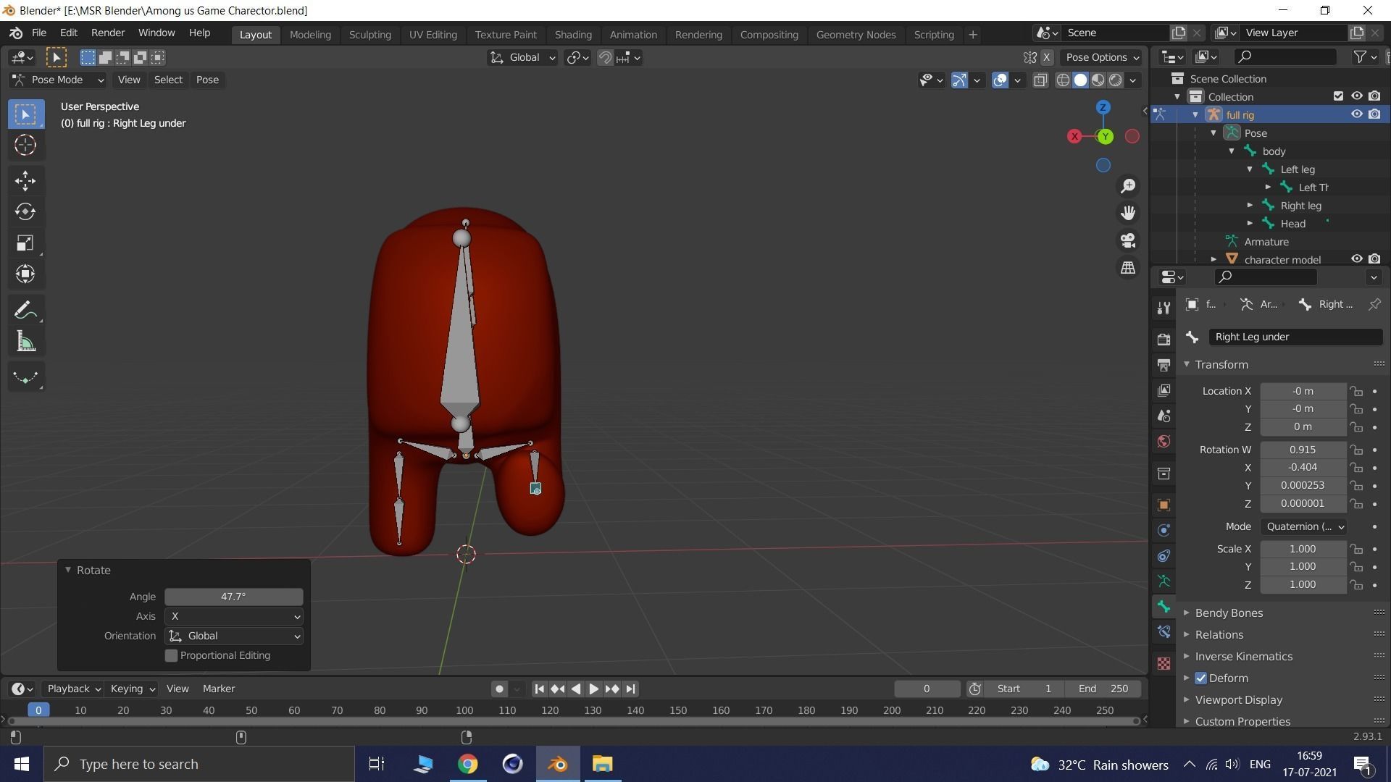The height and width of the screenshot is (782, 1391).
Task: Pick the Breakdowner pose tool
Action: [x=25, y=377]
